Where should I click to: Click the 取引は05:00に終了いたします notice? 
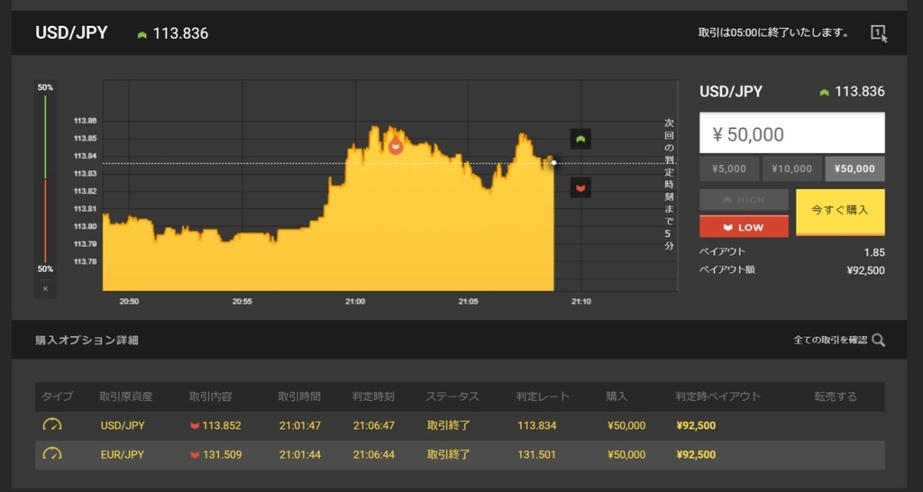pos(773,33)
